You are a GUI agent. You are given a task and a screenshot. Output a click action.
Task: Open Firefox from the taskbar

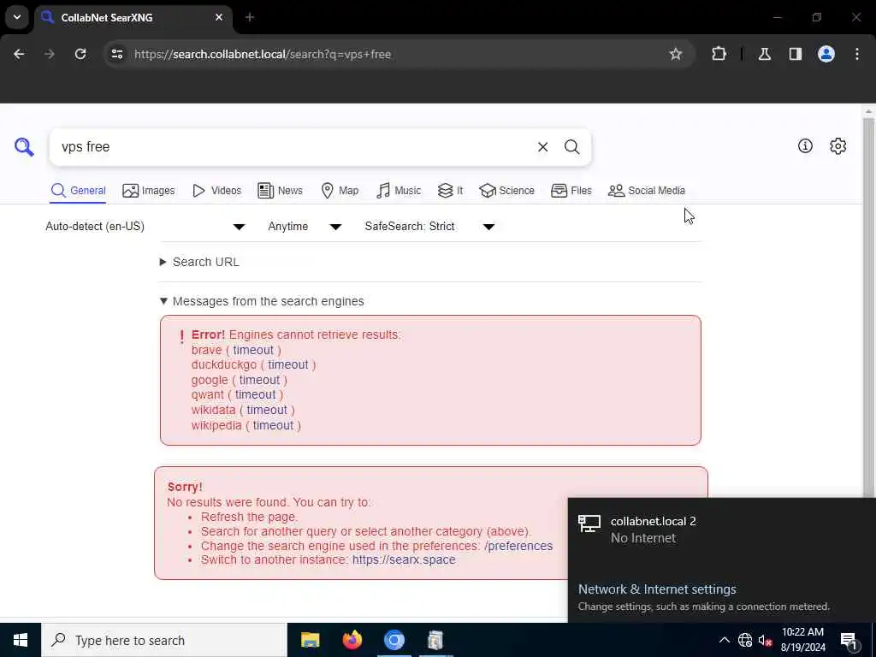(x=352, y=640)
